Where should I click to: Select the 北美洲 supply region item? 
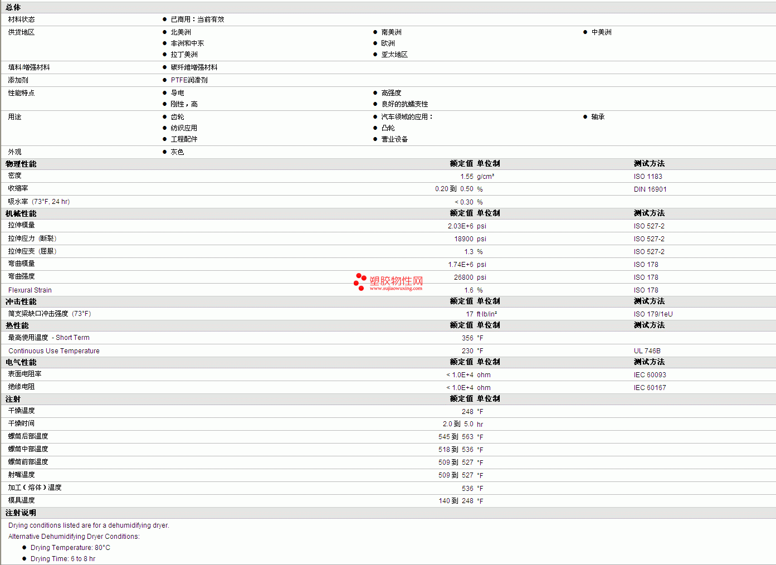pos(180,32)
